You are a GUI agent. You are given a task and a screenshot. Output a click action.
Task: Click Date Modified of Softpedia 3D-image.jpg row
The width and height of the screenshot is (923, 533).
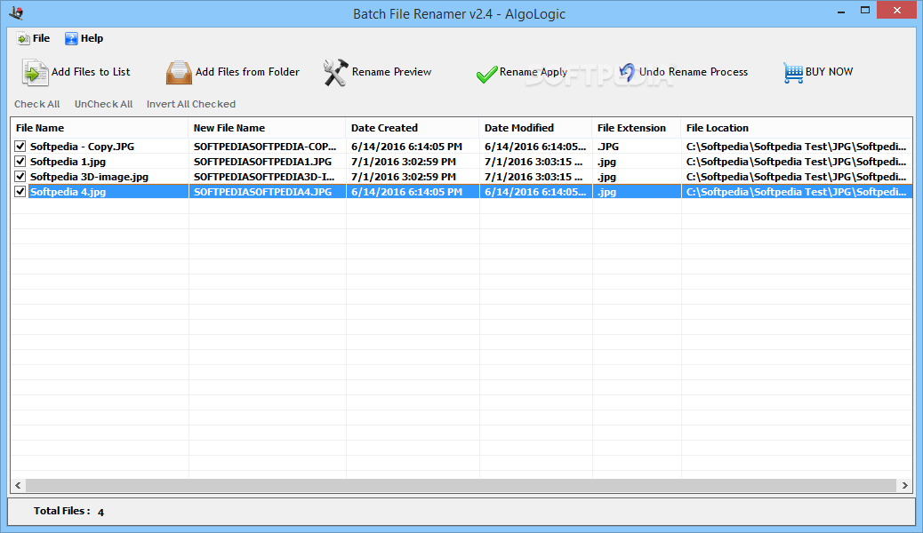click(x=534, y=177)
